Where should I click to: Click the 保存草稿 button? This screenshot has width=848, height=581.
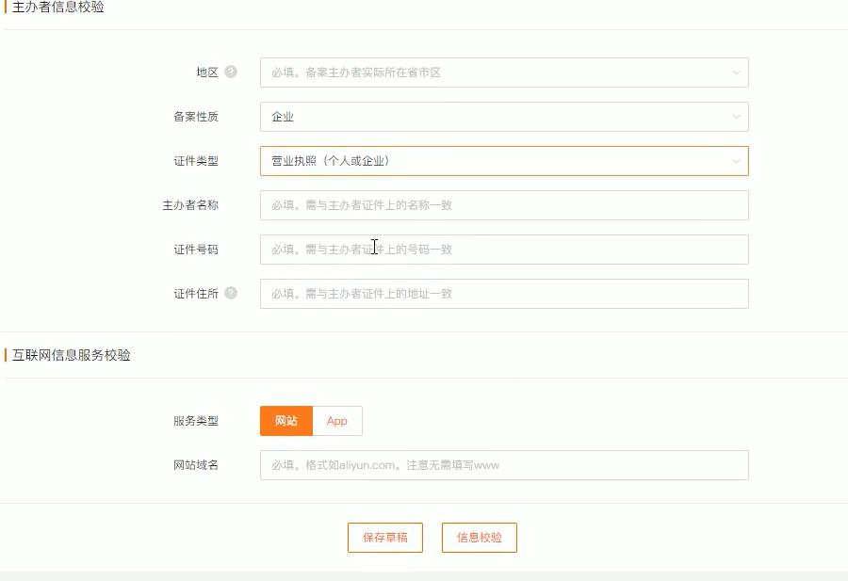click(385, 538)
